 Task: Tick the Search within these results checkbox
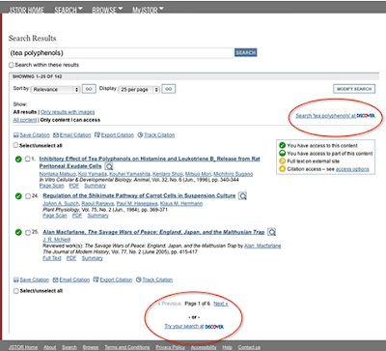click(x=12, y=65)
